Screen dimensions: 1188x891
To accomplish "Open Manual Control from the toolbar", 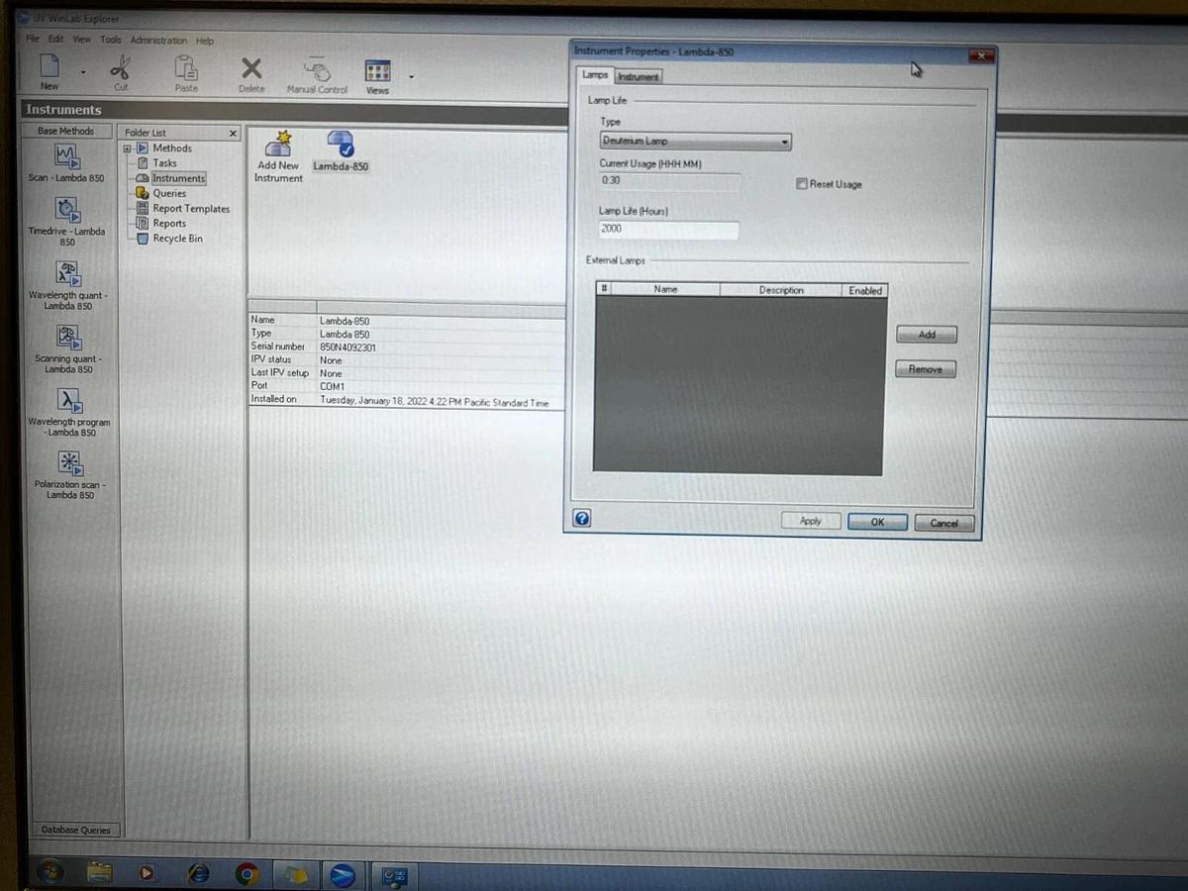I will 318,75.
